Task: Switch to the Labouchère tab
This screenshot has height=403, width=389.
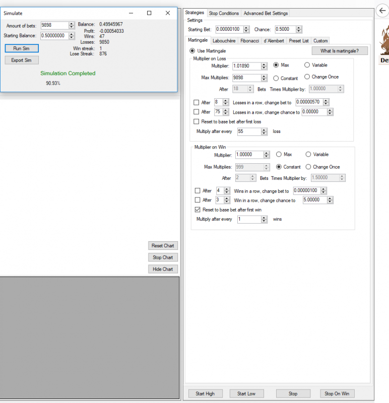Action: (x=224, y=41)
